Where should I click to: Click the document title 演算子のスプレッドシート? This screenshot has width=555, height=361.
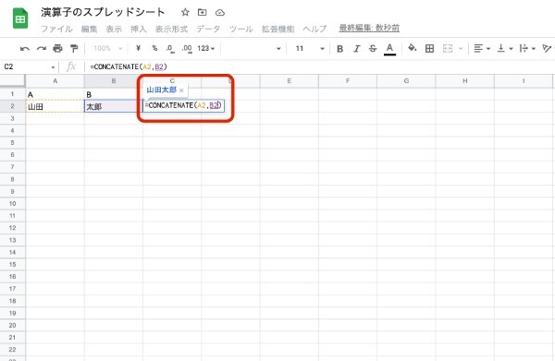103,12
